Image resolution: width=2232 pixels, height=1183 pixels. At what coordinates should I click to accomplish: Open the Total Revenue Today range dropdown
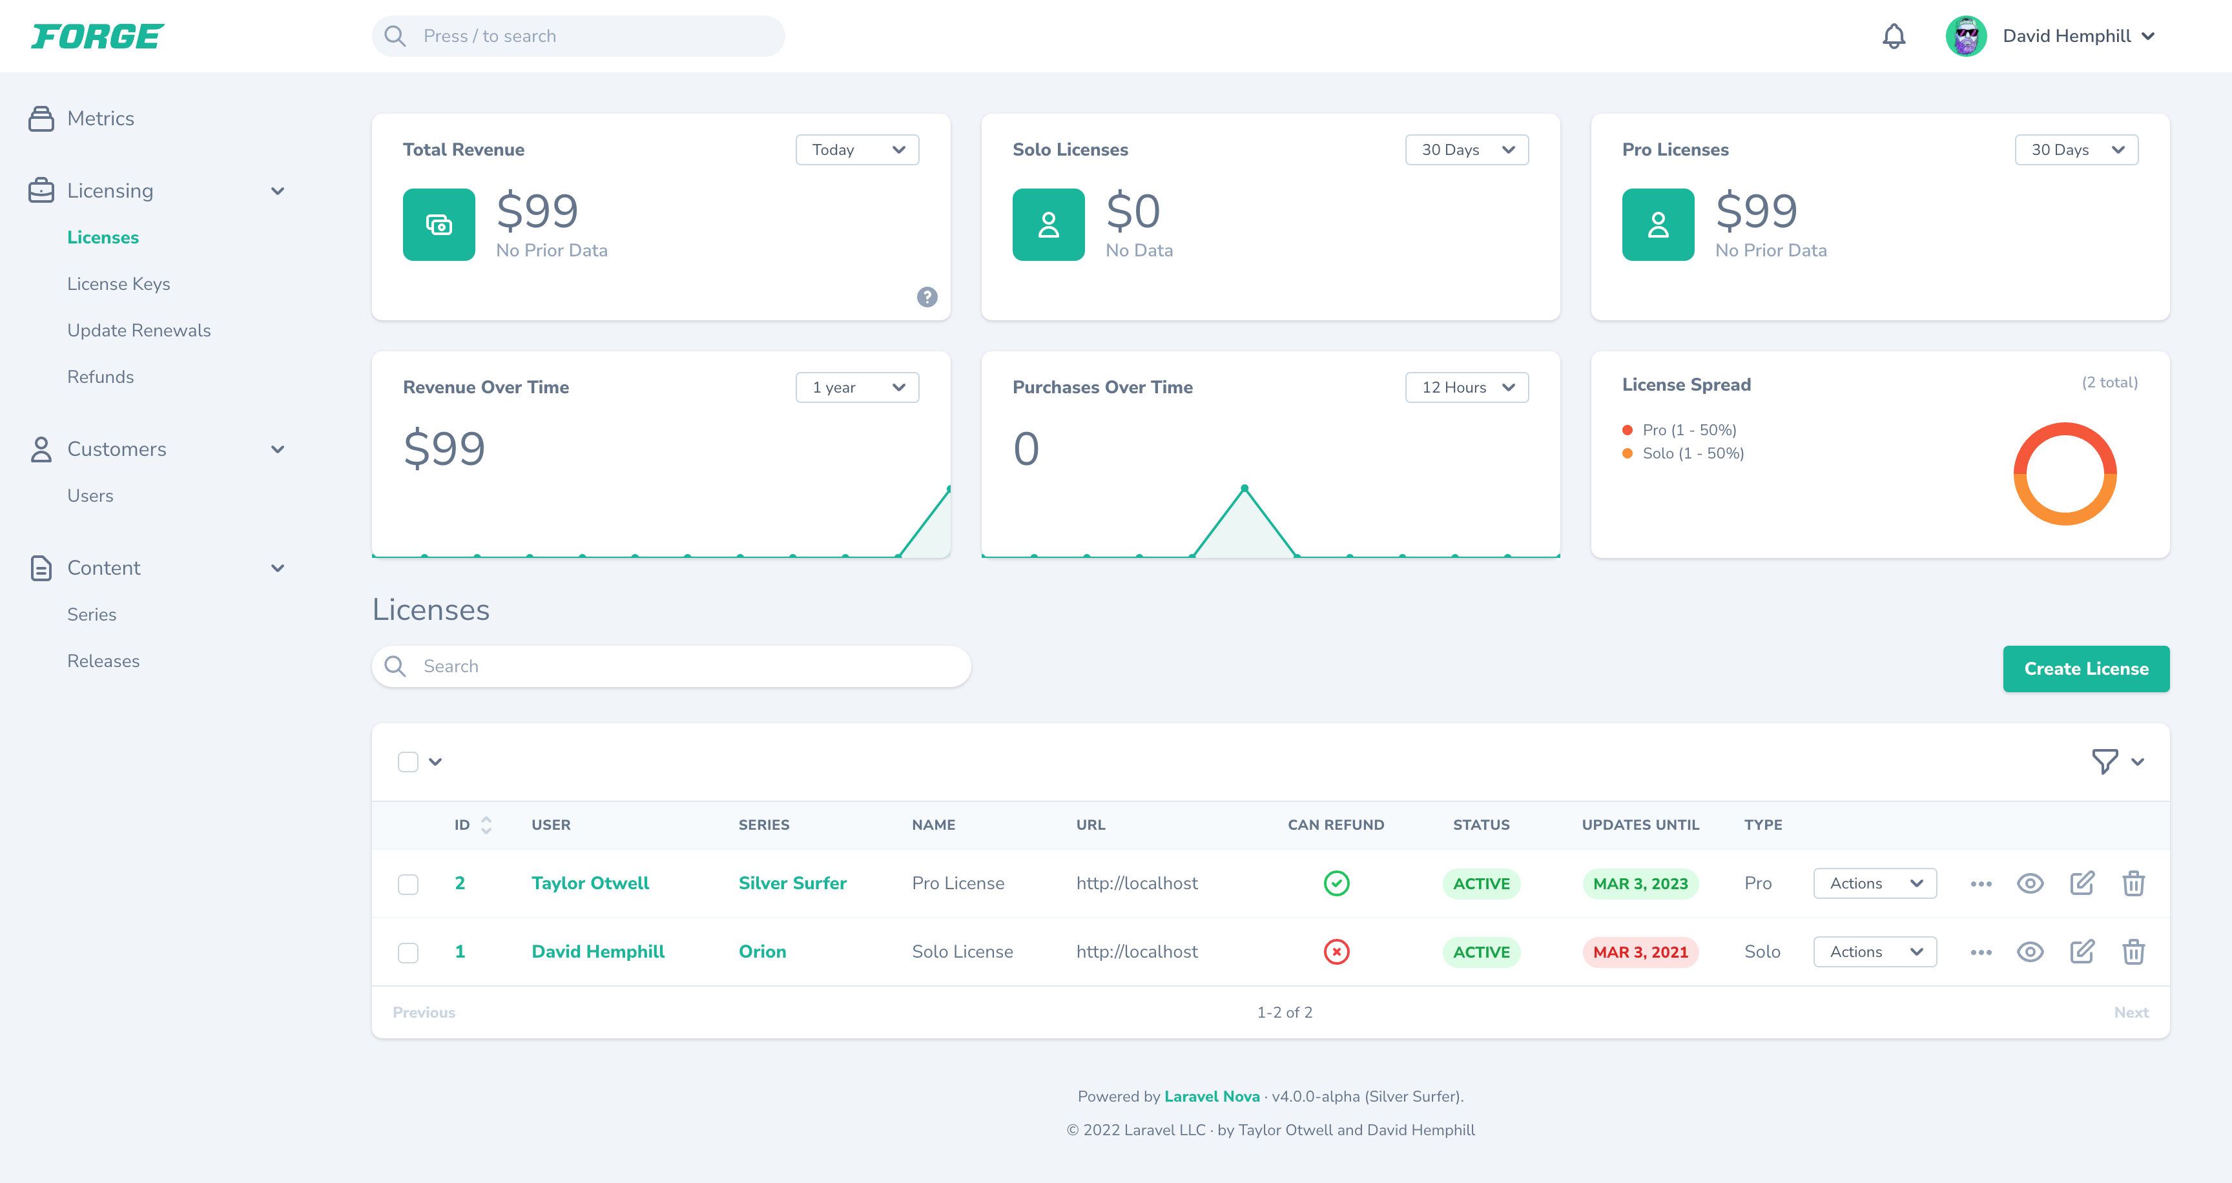tap(856, 150)
